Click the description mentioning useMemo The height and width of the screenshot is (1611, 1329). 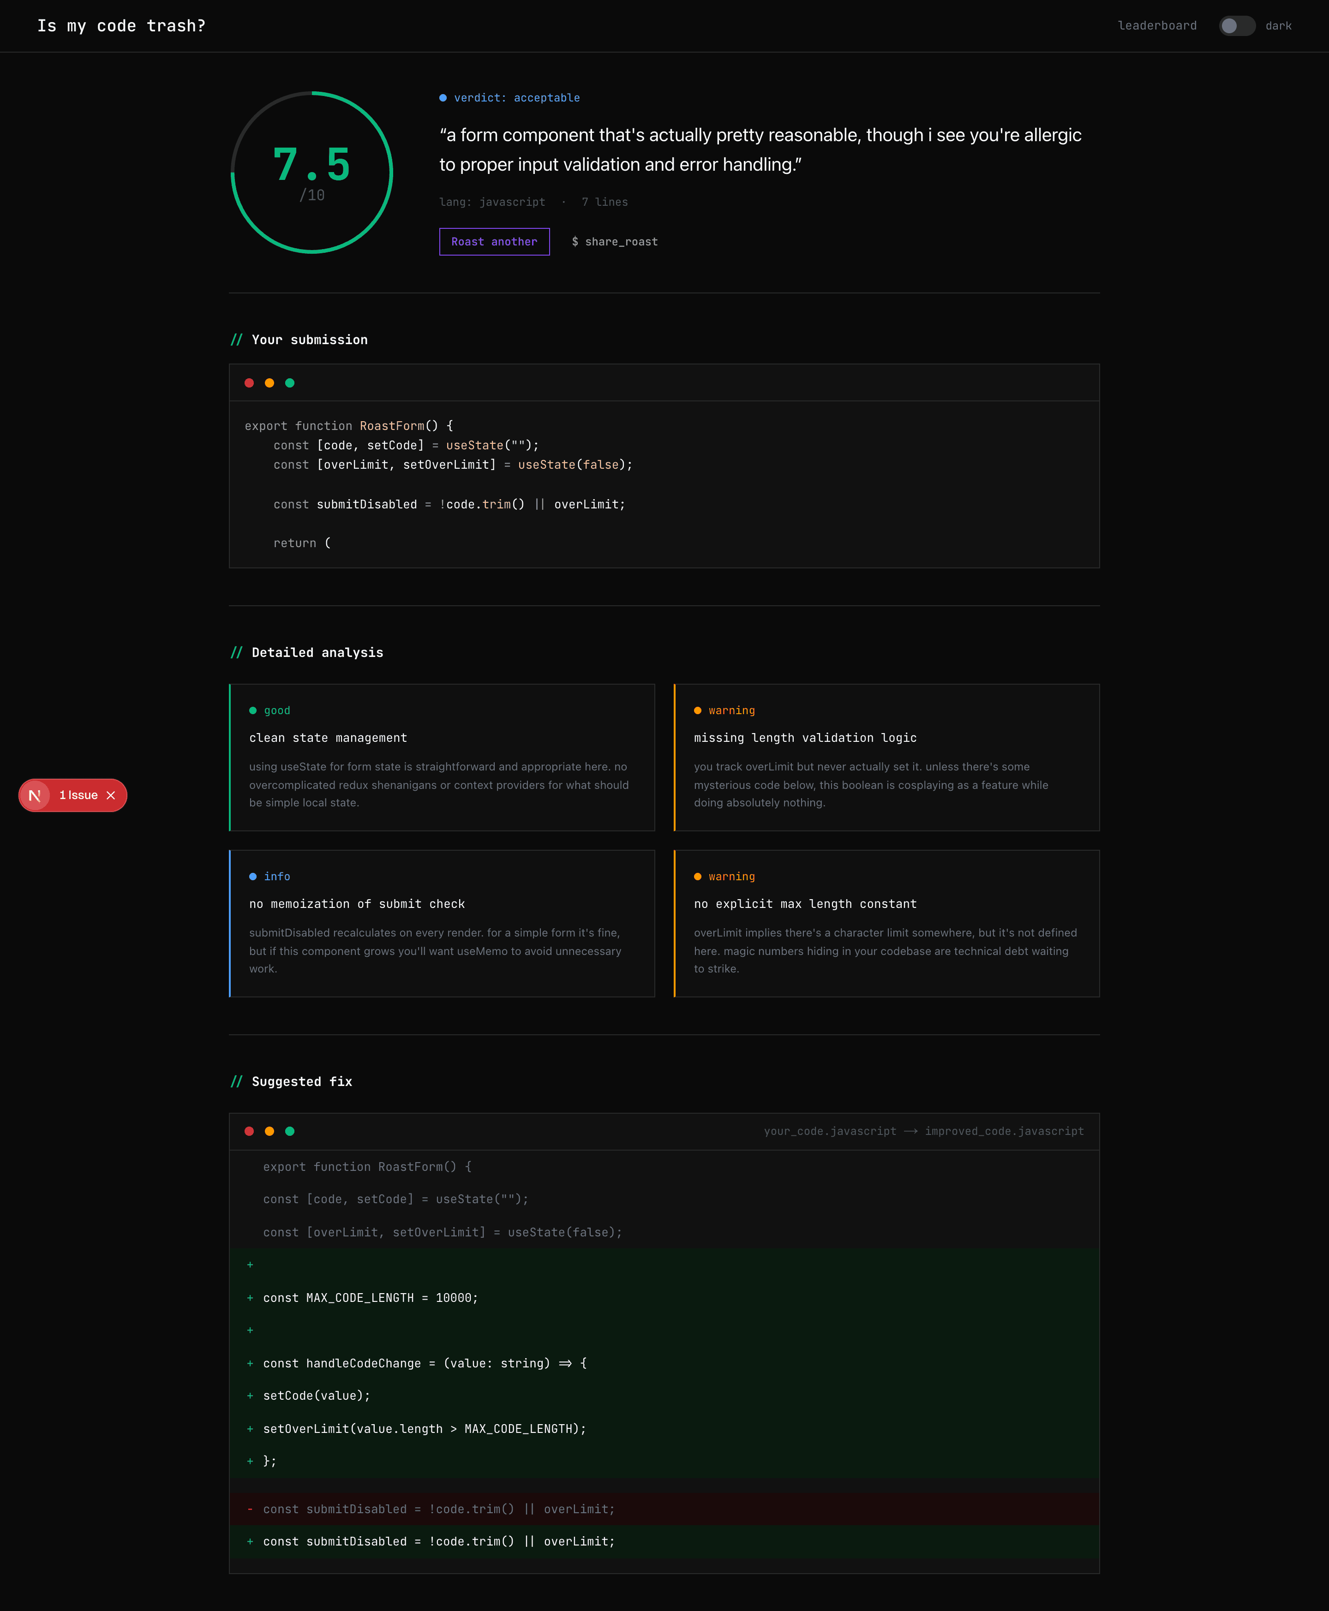436,950
